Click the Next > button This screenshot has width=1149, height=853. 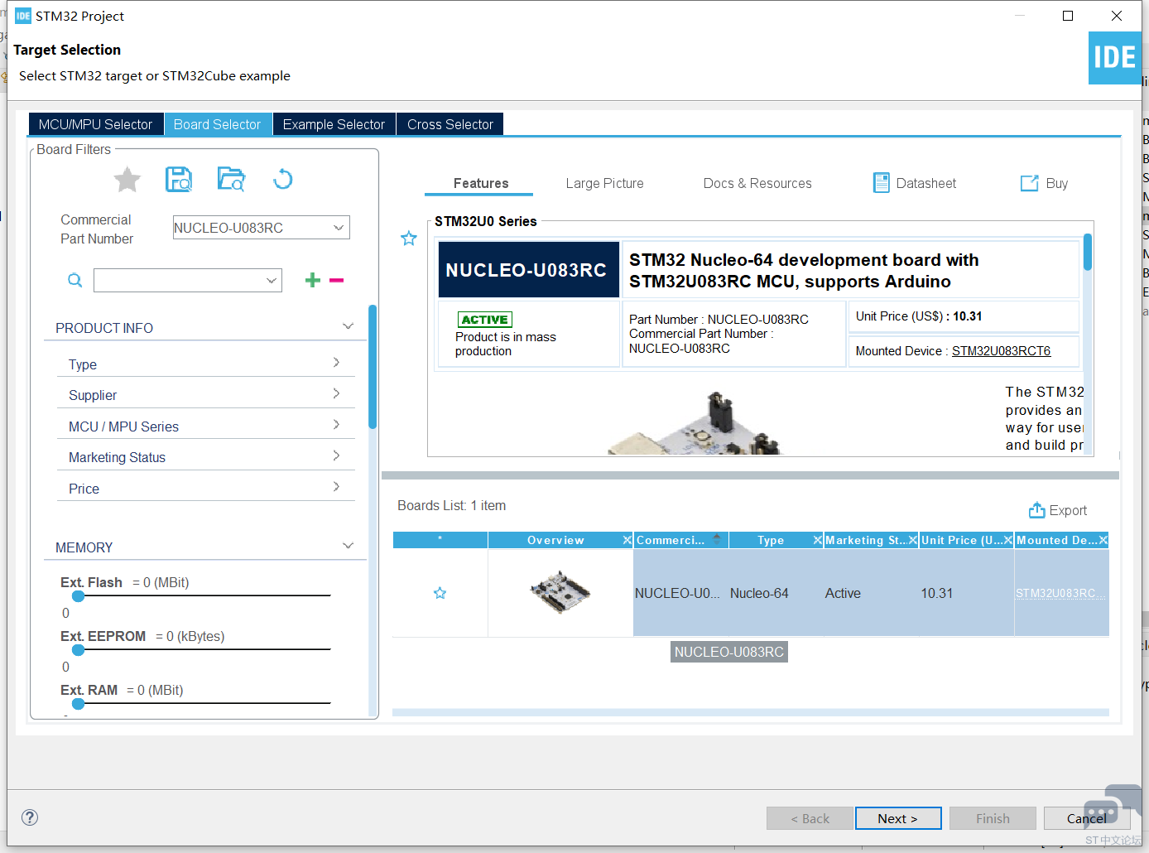click(x=898, y=818)
